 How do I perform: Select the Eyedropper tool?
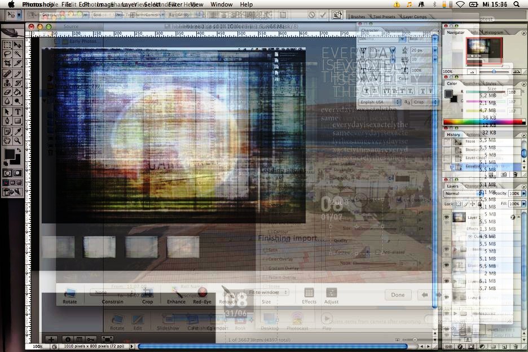coord(17,131)
